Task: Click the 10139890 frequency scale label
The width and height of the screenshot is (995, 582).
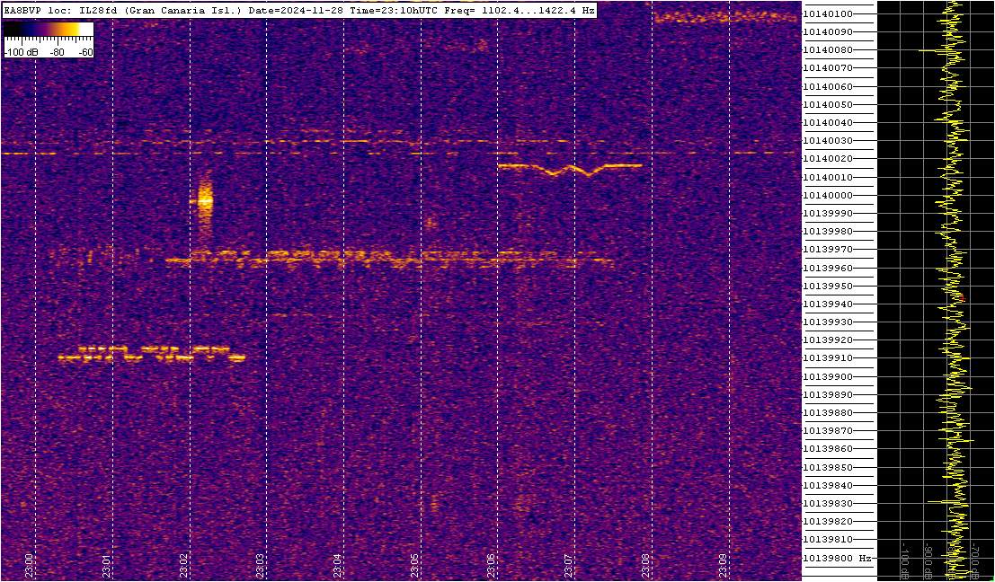Action: 828,395
